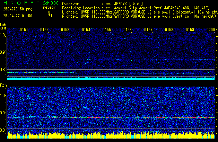Click the 0153 time marker
This screenshot has height=142, width=218.
coord(65,30)
